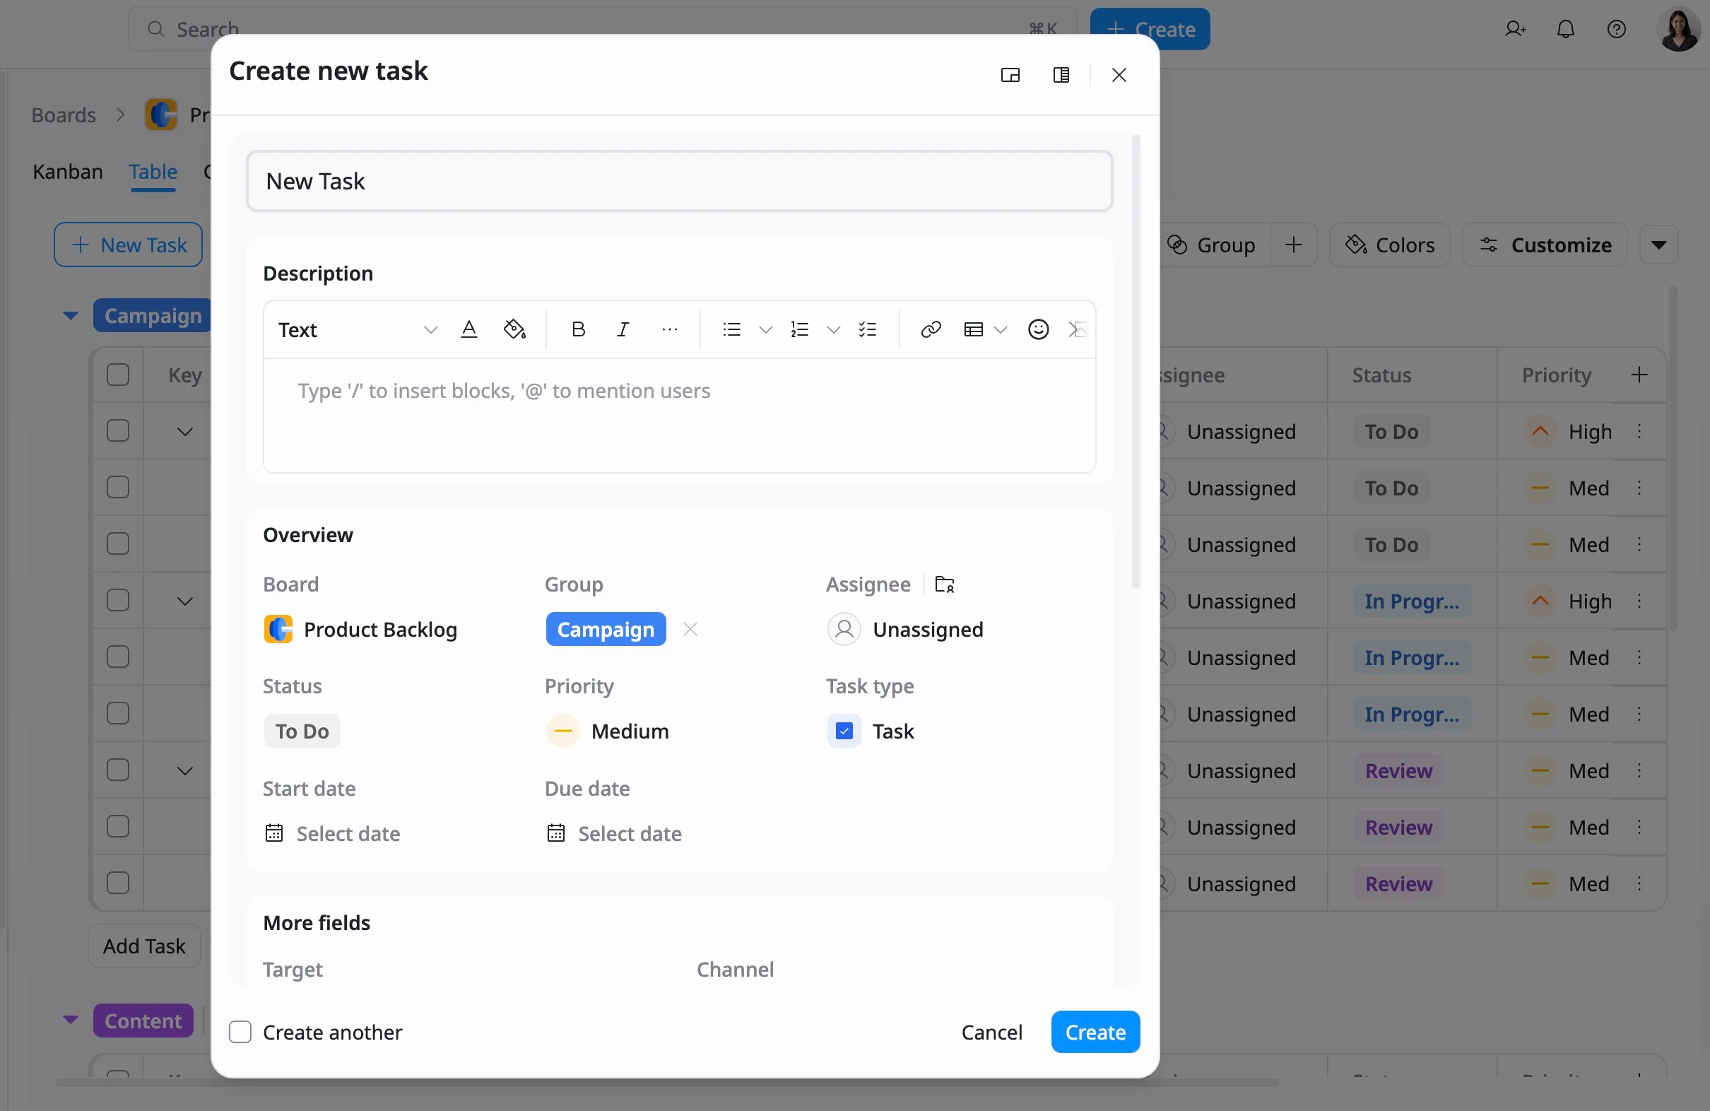Switch to Table view tab
Viewport: 1710px width, 1111px height.
(x=153, y=171)
